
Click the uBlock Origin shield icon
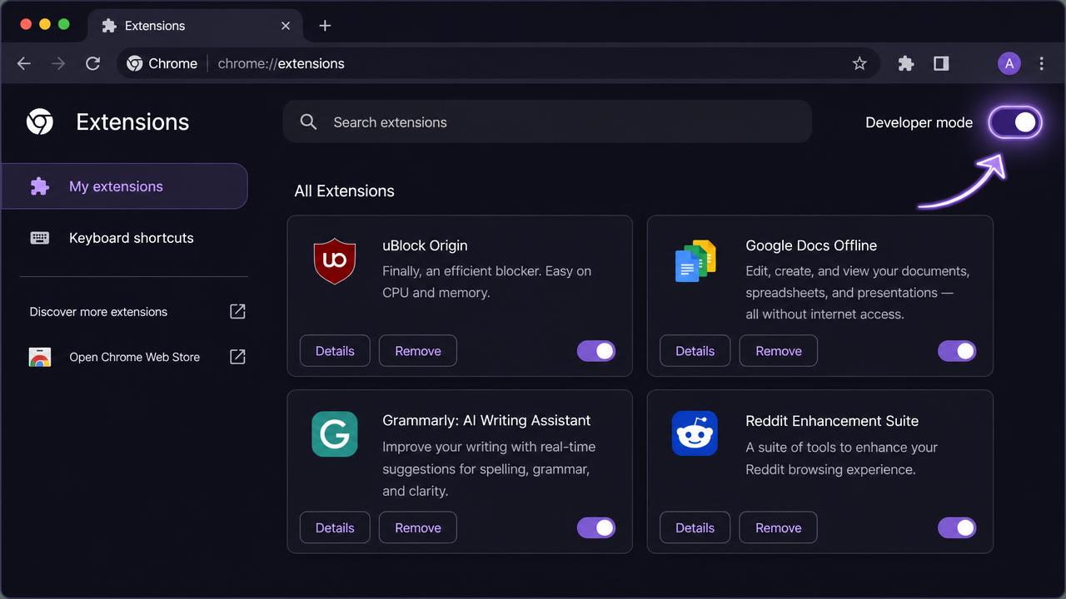click(335, 261)
